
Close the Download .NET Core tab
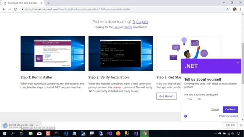click(42, 3)
